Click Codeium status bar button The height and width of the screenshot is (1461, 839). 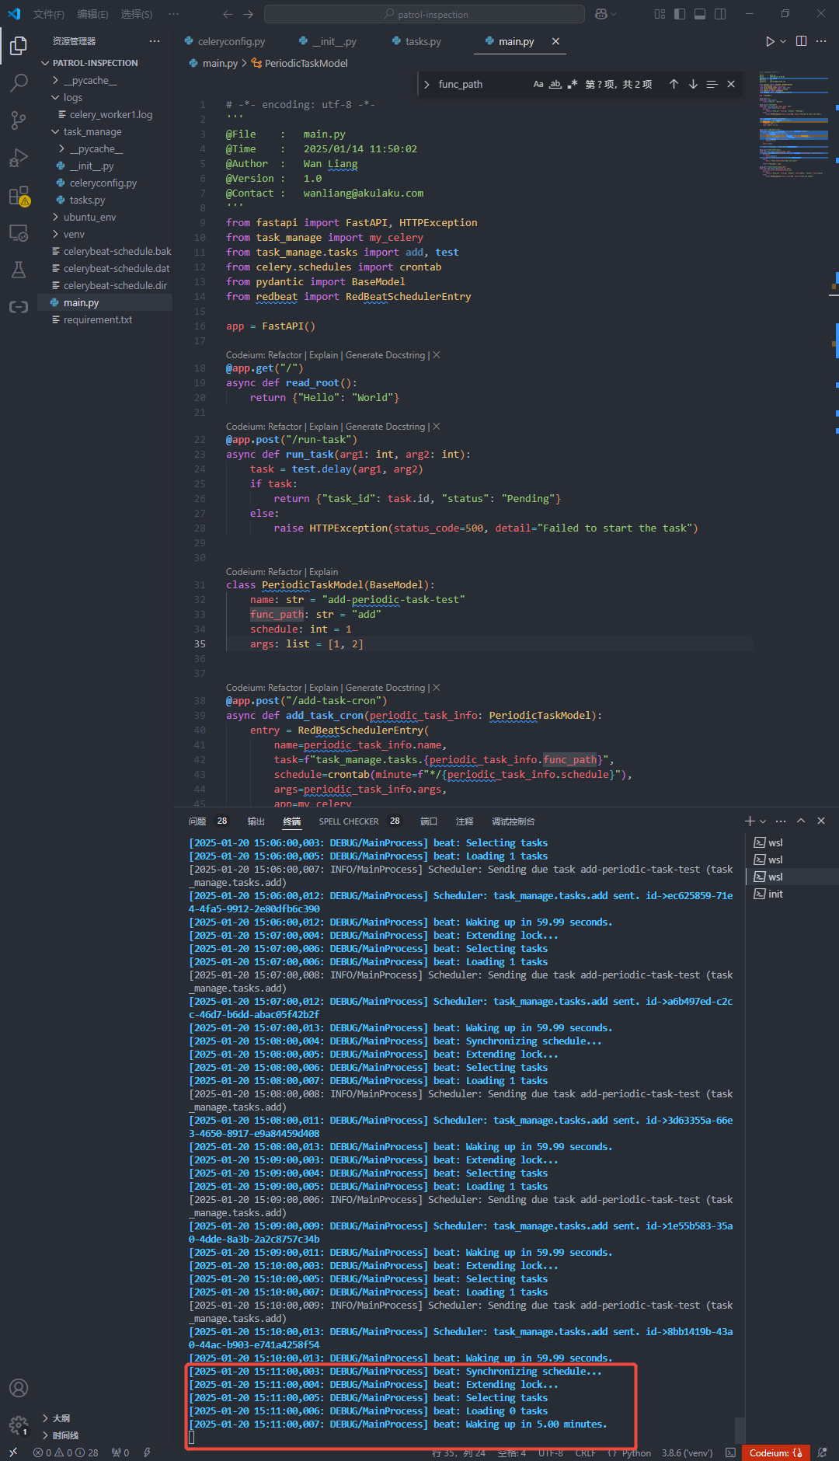pyautogui.click(x=775, y=1452)
